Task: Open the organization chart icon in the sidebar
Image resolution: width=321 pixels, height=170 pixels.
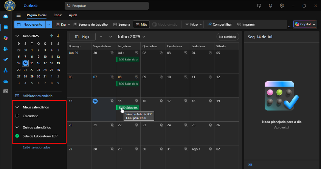Action: click(x=6, y=70)
